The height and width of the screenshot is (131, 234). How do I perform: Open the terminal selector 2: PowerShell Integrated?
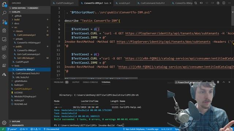188,82
